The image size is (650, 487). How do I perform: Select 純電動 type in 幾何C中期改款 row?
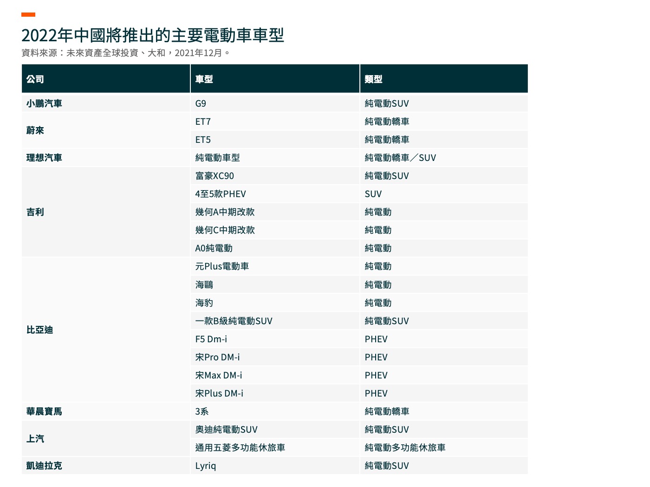click(444, 230)
